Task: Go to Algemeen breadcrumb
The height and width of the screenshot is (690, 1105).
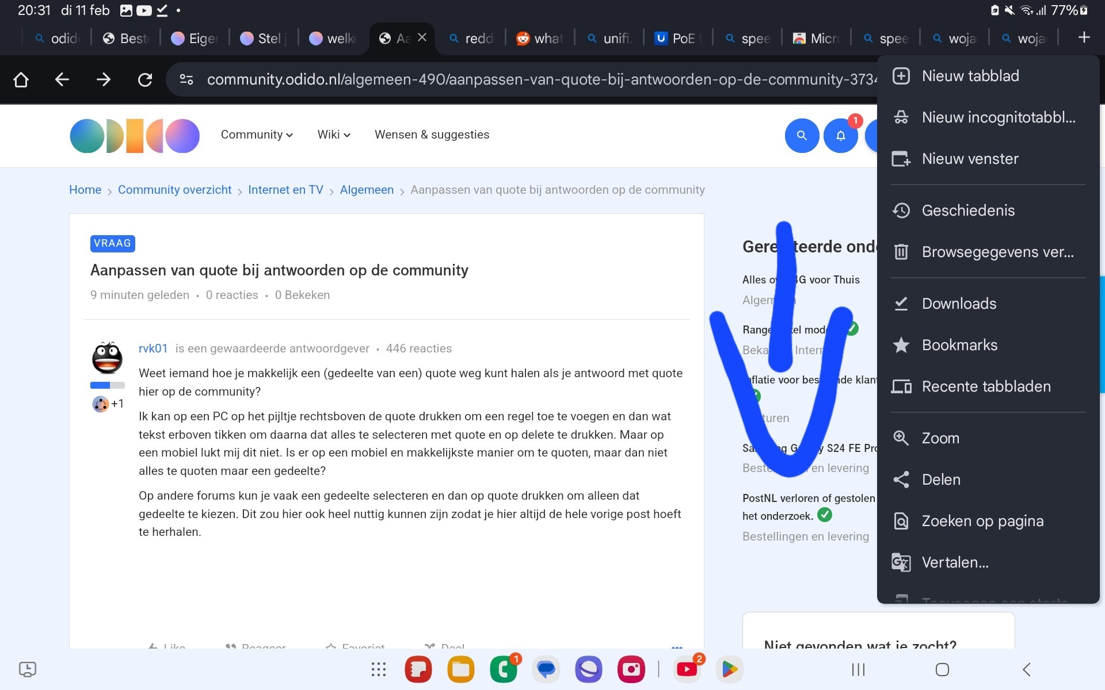Action: (367, 190)
